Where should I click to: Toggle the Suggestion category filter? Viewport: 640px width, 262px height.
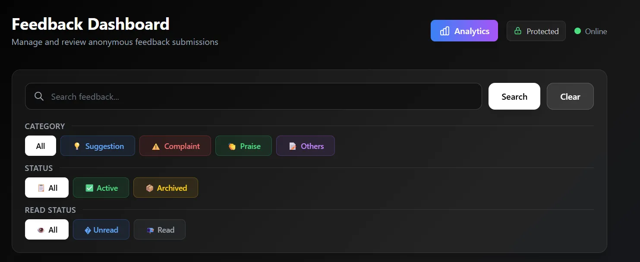click(x=98, y=145)
